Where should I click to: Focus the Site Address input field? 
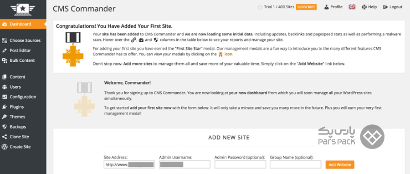pos(129,164)
